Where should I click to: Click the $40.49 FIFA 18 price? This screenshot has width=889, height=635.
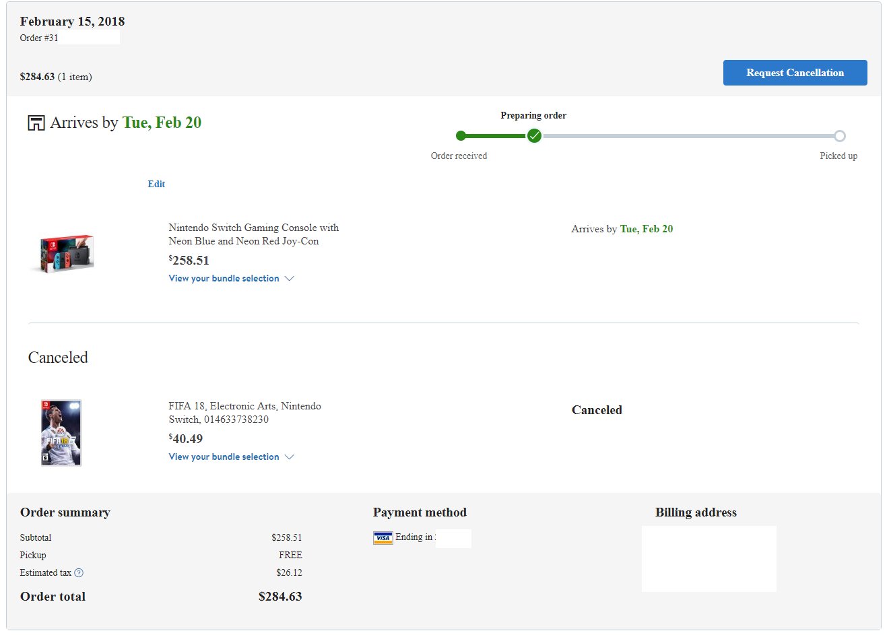click(185, 439)
